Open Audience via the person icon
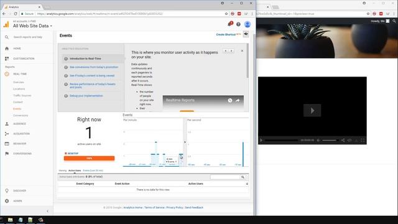The height and width of the screenshot is (224, 398). (x=7, y=124)
